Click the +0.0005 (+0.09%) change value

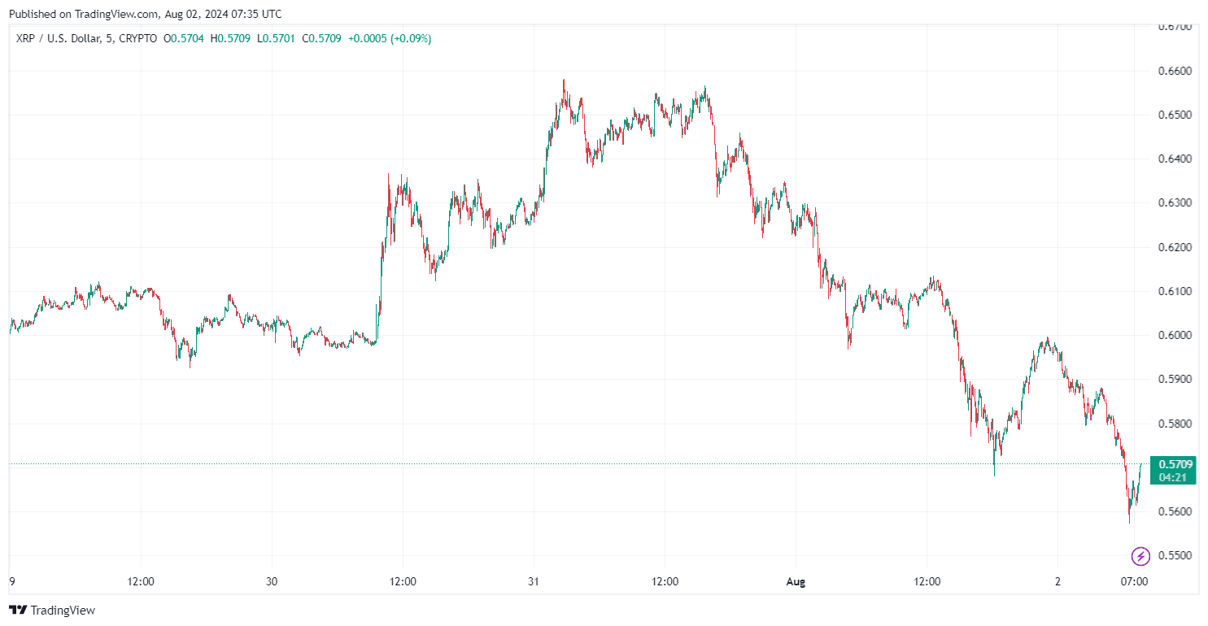tap(390, 38)
